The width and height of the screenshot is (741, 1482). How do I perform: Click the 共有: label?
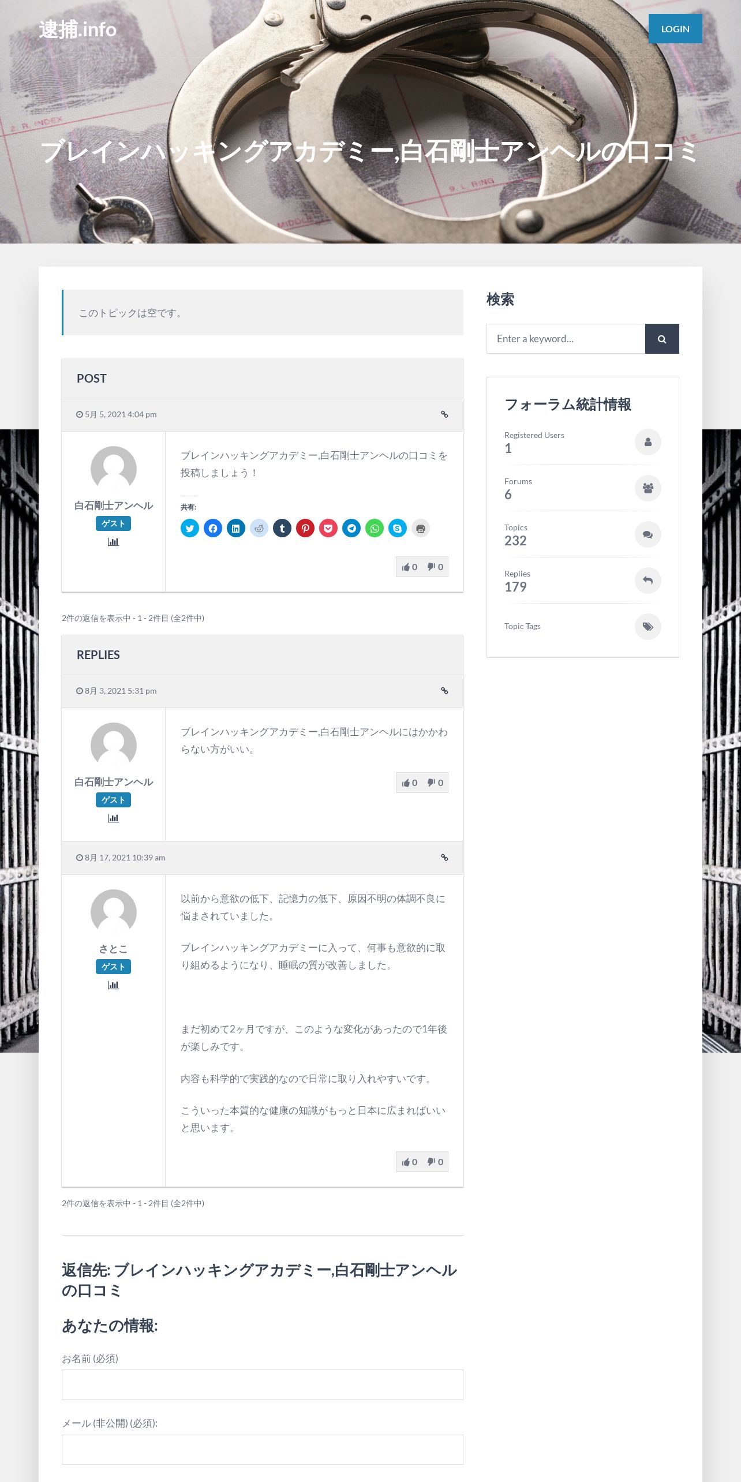pyautogui.click(x=188, y=507)
